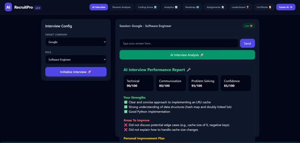Image resolution: width=300 pixels, height=143 pixels.
Task: Switch to the Resume Analyzer tab
Action: pyautogui.click(x=121, y=7)
